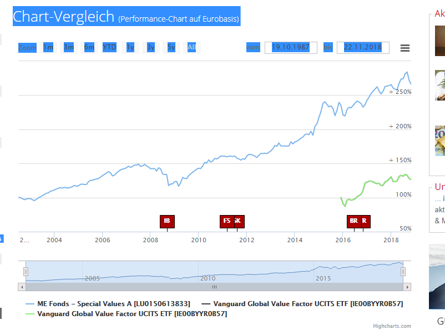Click the R event flag marker
The width and height of the screenshot is (445, 330).
tap(366, 222)
